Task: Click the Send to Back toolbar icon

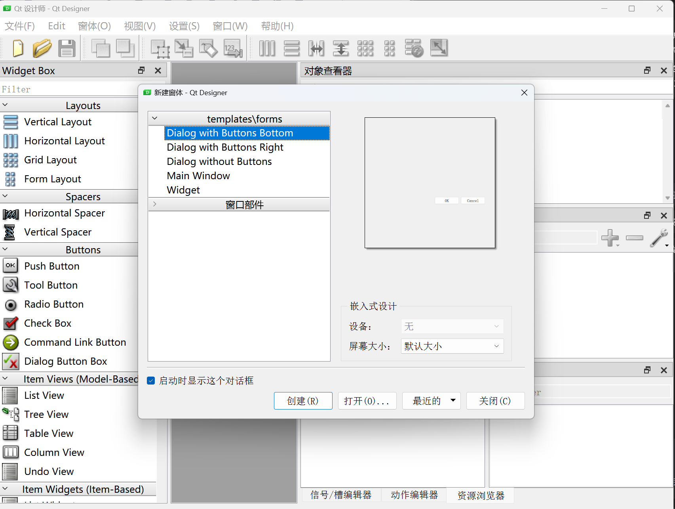Action: (x=101, y=48)
